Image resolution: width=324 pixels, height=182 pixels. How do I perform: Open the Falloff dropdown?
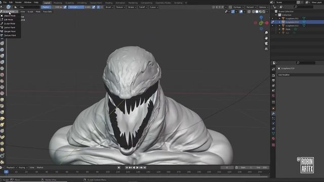[143, 7]
